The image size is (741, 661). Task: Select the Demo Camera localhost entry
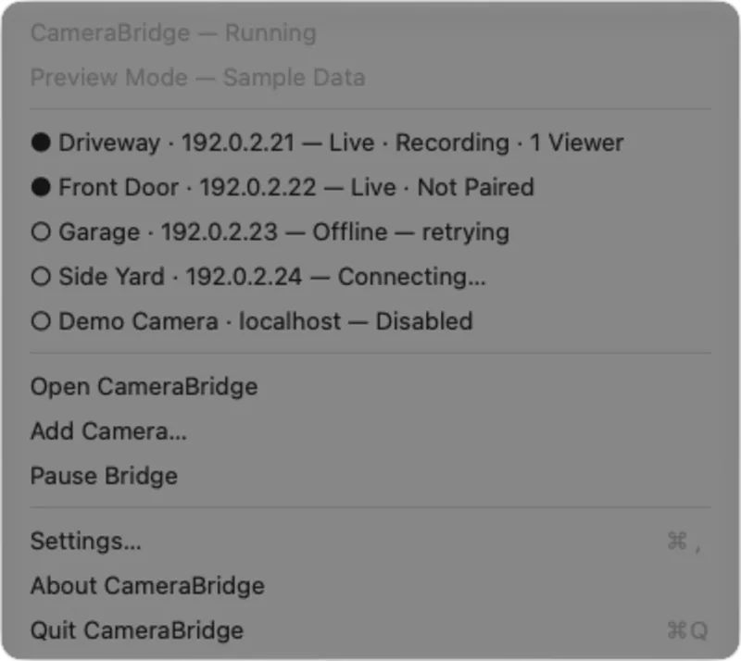click(370, 321)
